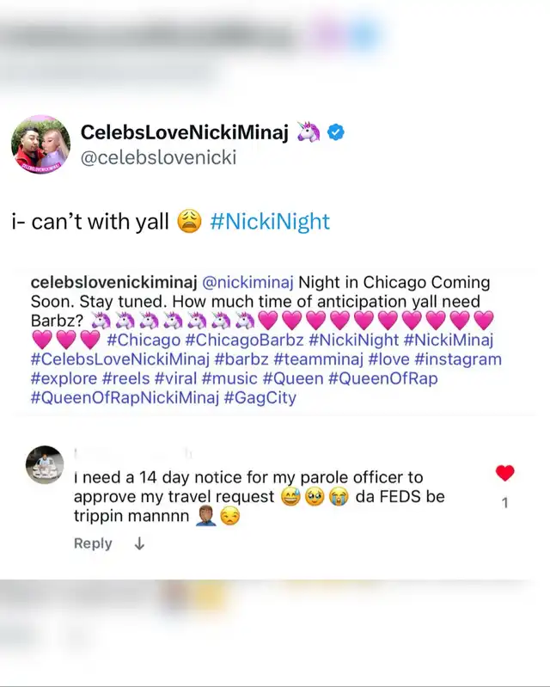Open the #GagCity hashtag

coord(260,398)
